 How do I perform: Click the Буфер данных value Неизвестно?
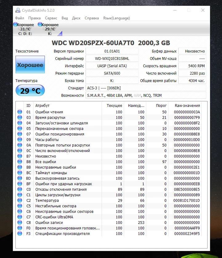[x=192, y=51]
